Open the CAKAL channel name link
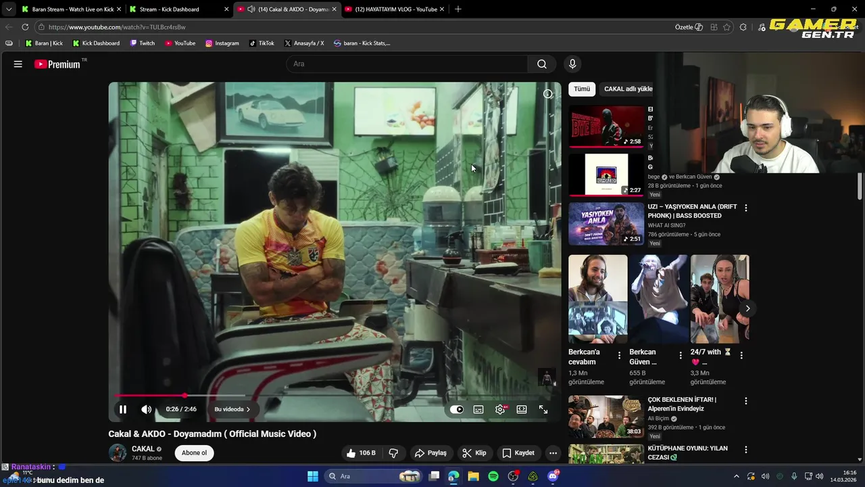This screenshot has width=865, height=487. (x=143, y=449)
